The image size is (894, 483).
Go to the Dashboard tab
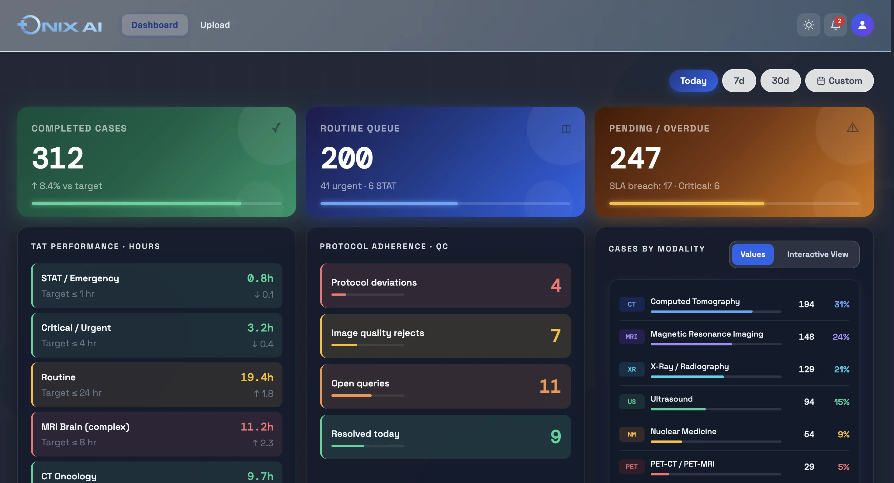[x=154, y=25]
